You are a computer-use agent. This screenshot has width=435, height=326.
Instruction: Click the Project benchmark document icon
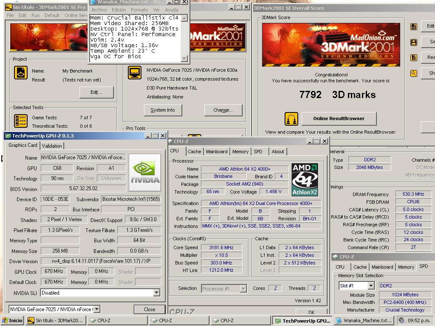[x=21, y=73]
